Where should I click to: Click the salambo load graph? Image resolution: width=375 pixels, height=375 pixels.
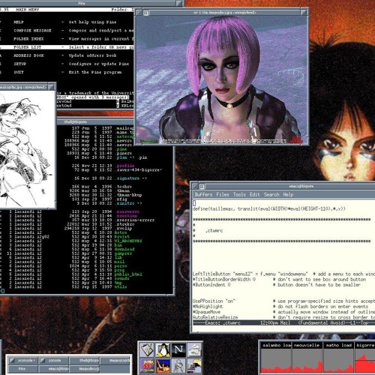point(276,358)
